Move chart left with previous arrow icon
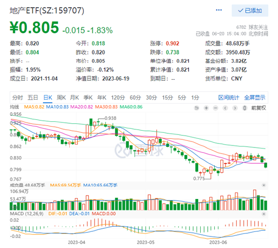Viewport: 278px width, 248px height. (x=225, y=108)
